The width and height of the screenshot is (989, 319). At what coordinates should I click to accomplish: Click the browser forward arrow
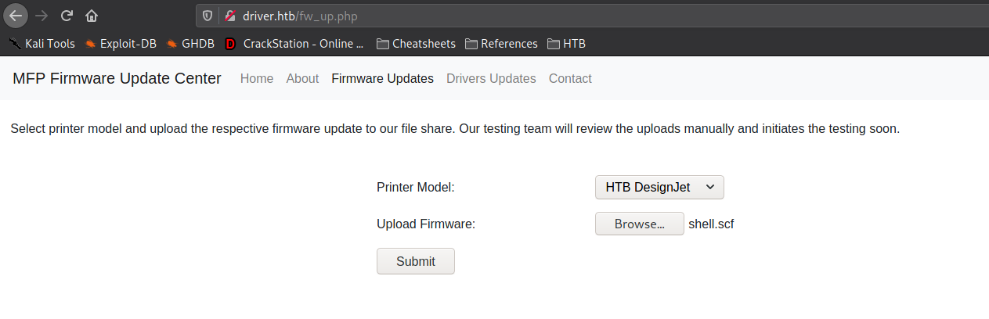tap(42, 15)
